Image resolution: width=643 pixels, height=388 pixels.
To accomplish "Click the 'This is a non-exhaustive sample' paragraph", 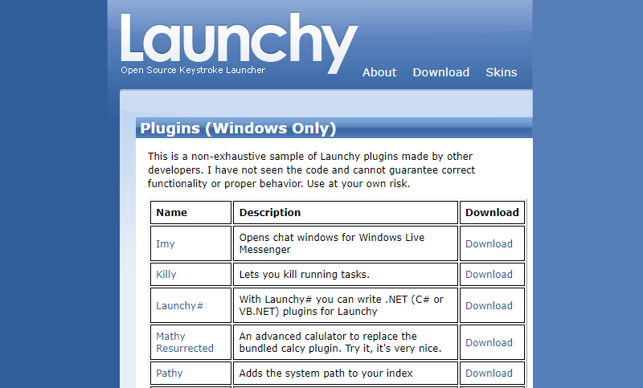I will tap(311, 169).
